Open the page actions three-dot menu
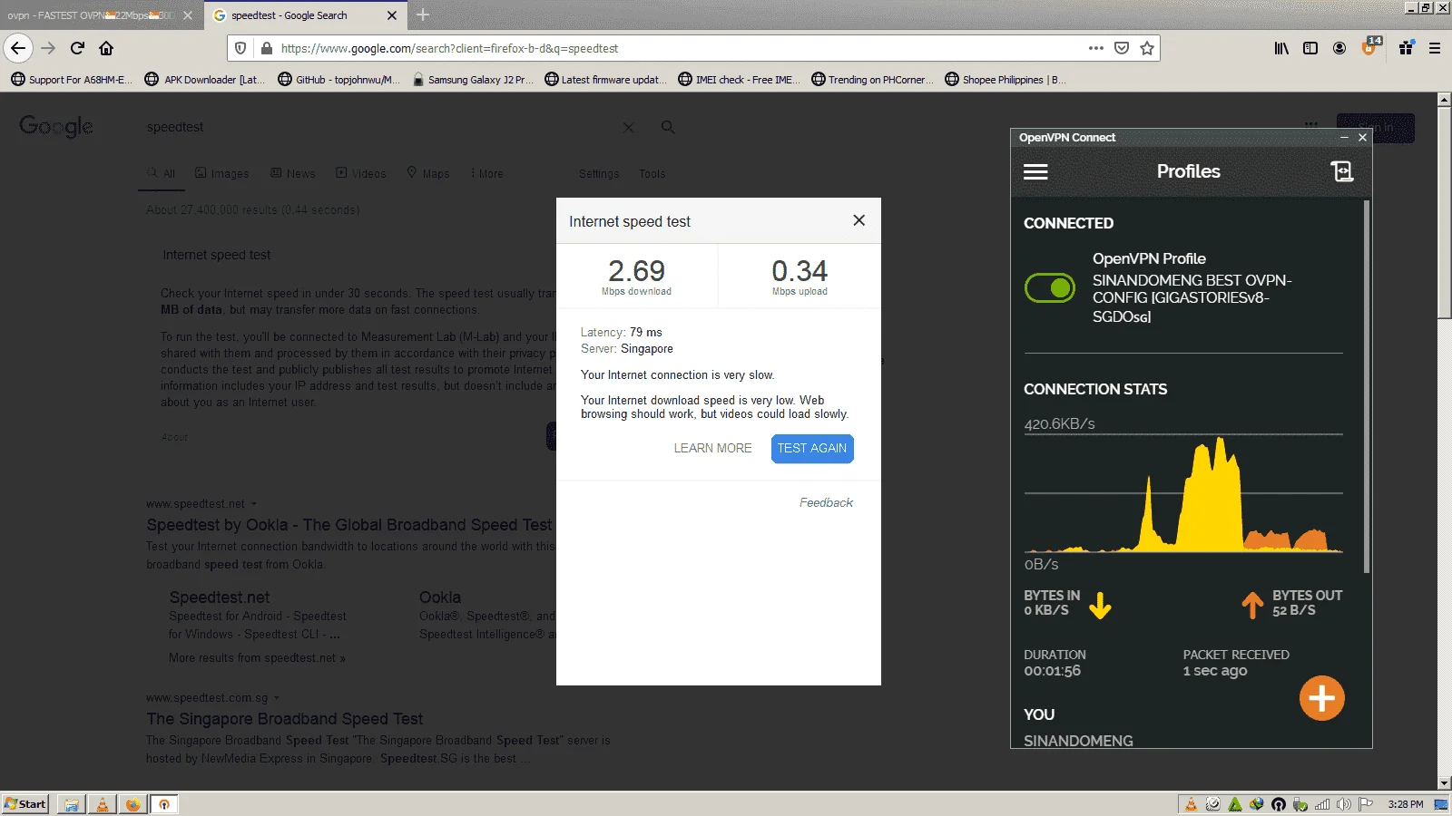 (x=1096, y=48)
